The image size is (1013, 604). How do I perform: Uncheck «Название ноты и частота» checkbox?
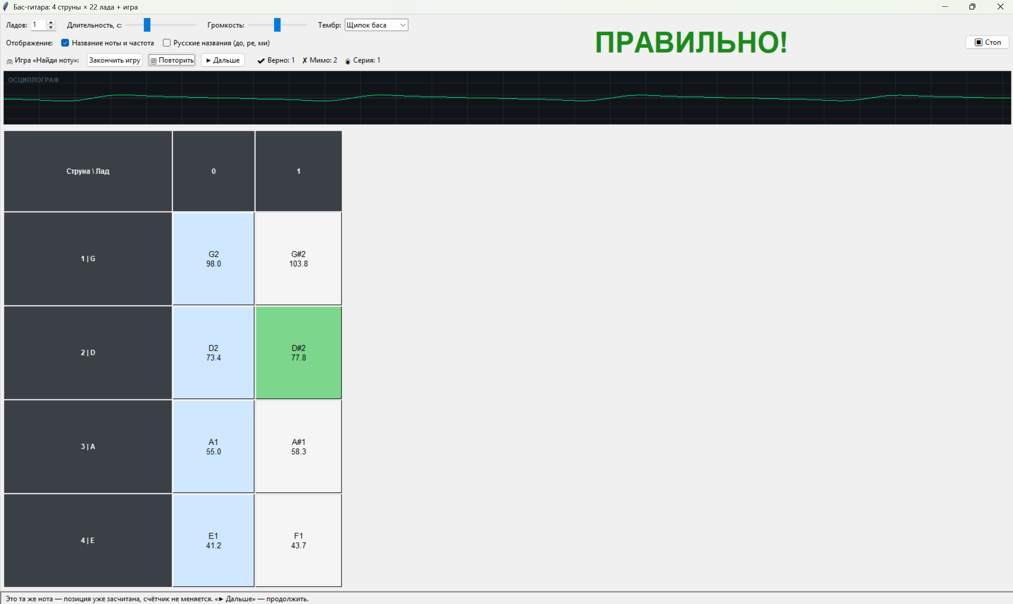click(x=65, y=43)
